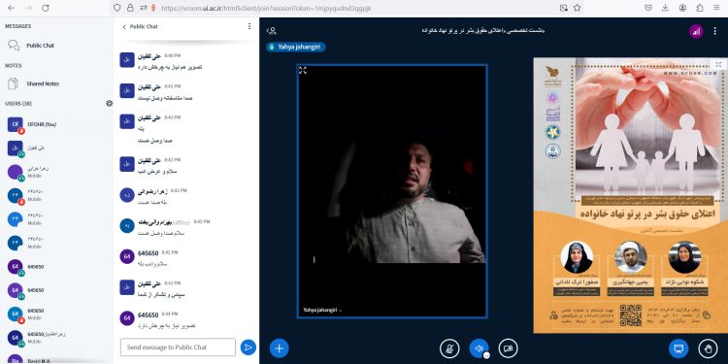Click the leave audio speaker button
The height and width of the screenshot is (364, 728).
[479, 348]
